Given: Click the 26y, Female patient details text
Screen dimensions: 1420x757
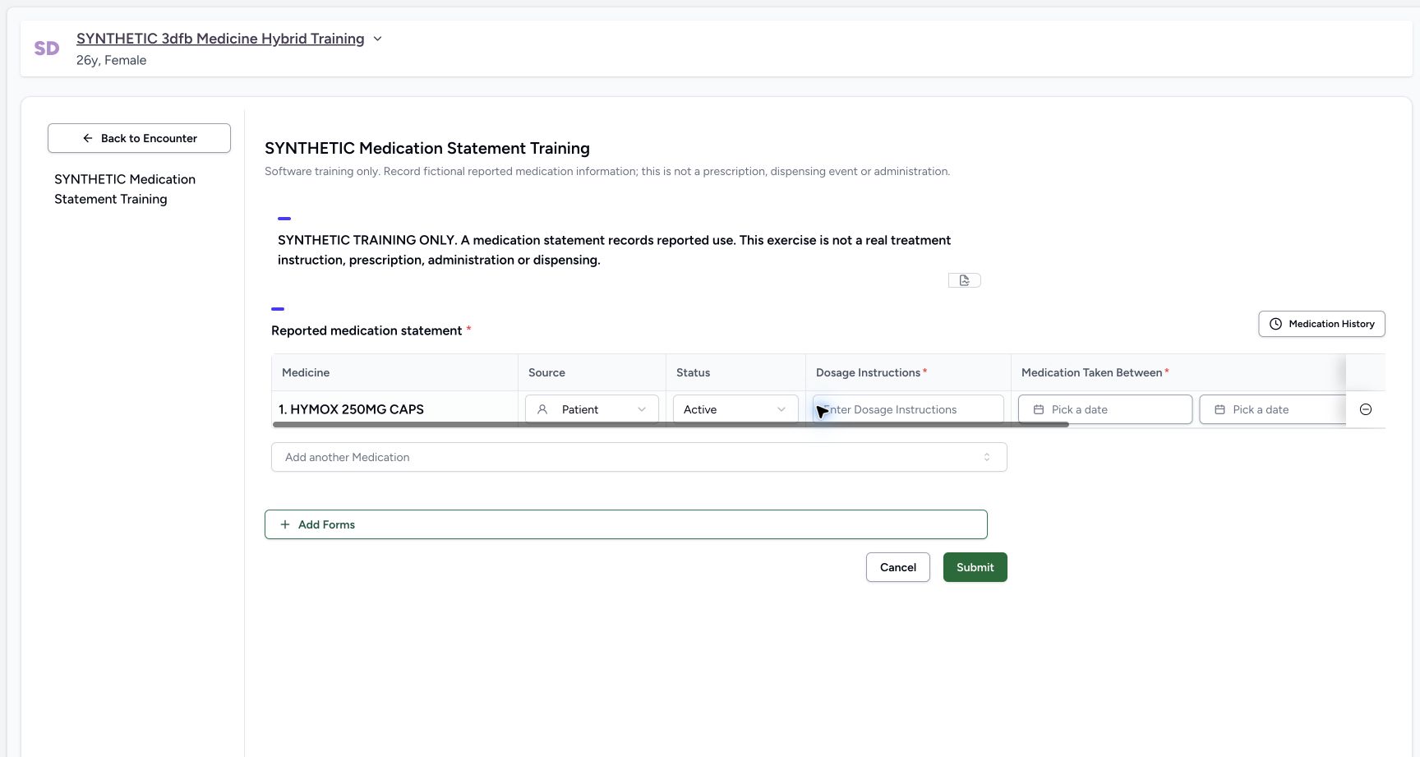Looking at the screenshot, I should pos(111,60).
